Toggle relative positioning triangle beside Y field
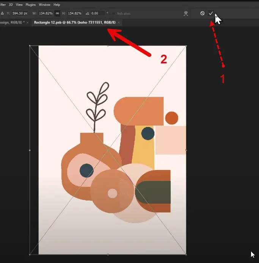The width and height of the screenshot is (259, 263). [x=2, y=13]
